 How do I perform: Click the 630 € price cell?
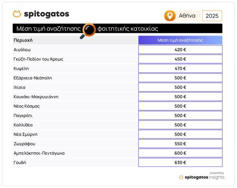pyautogui.click(x=180, y=163)
